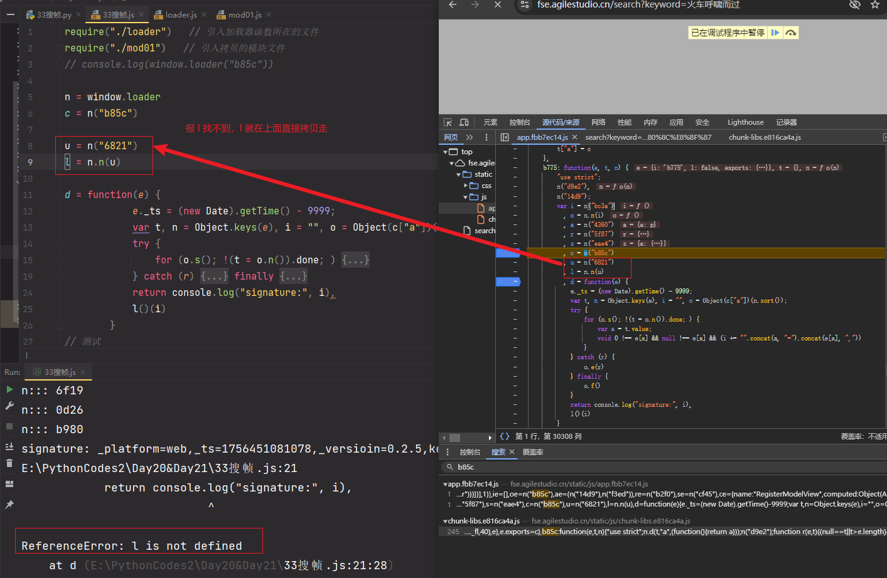Select 覆盖率 tab in bottom drawer

point(533,452)
